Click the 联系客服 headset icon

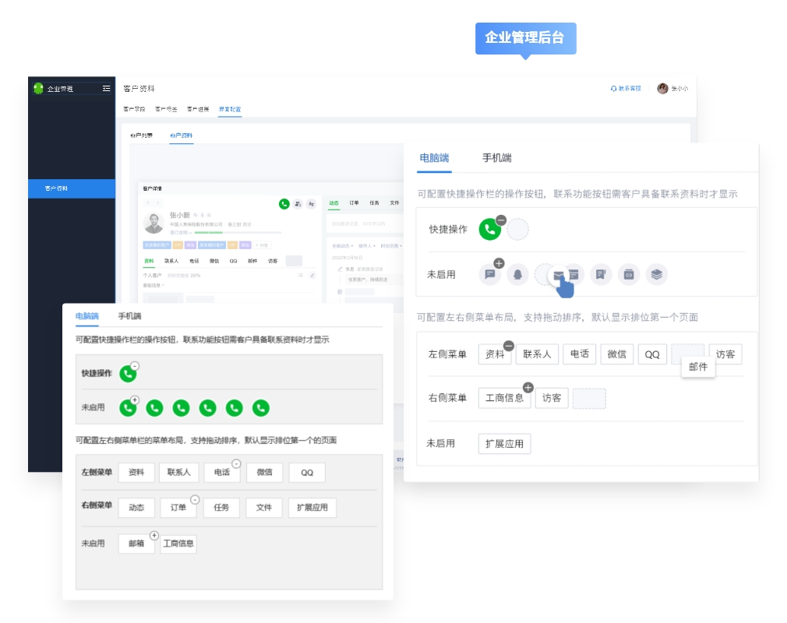tap(614, 89)
